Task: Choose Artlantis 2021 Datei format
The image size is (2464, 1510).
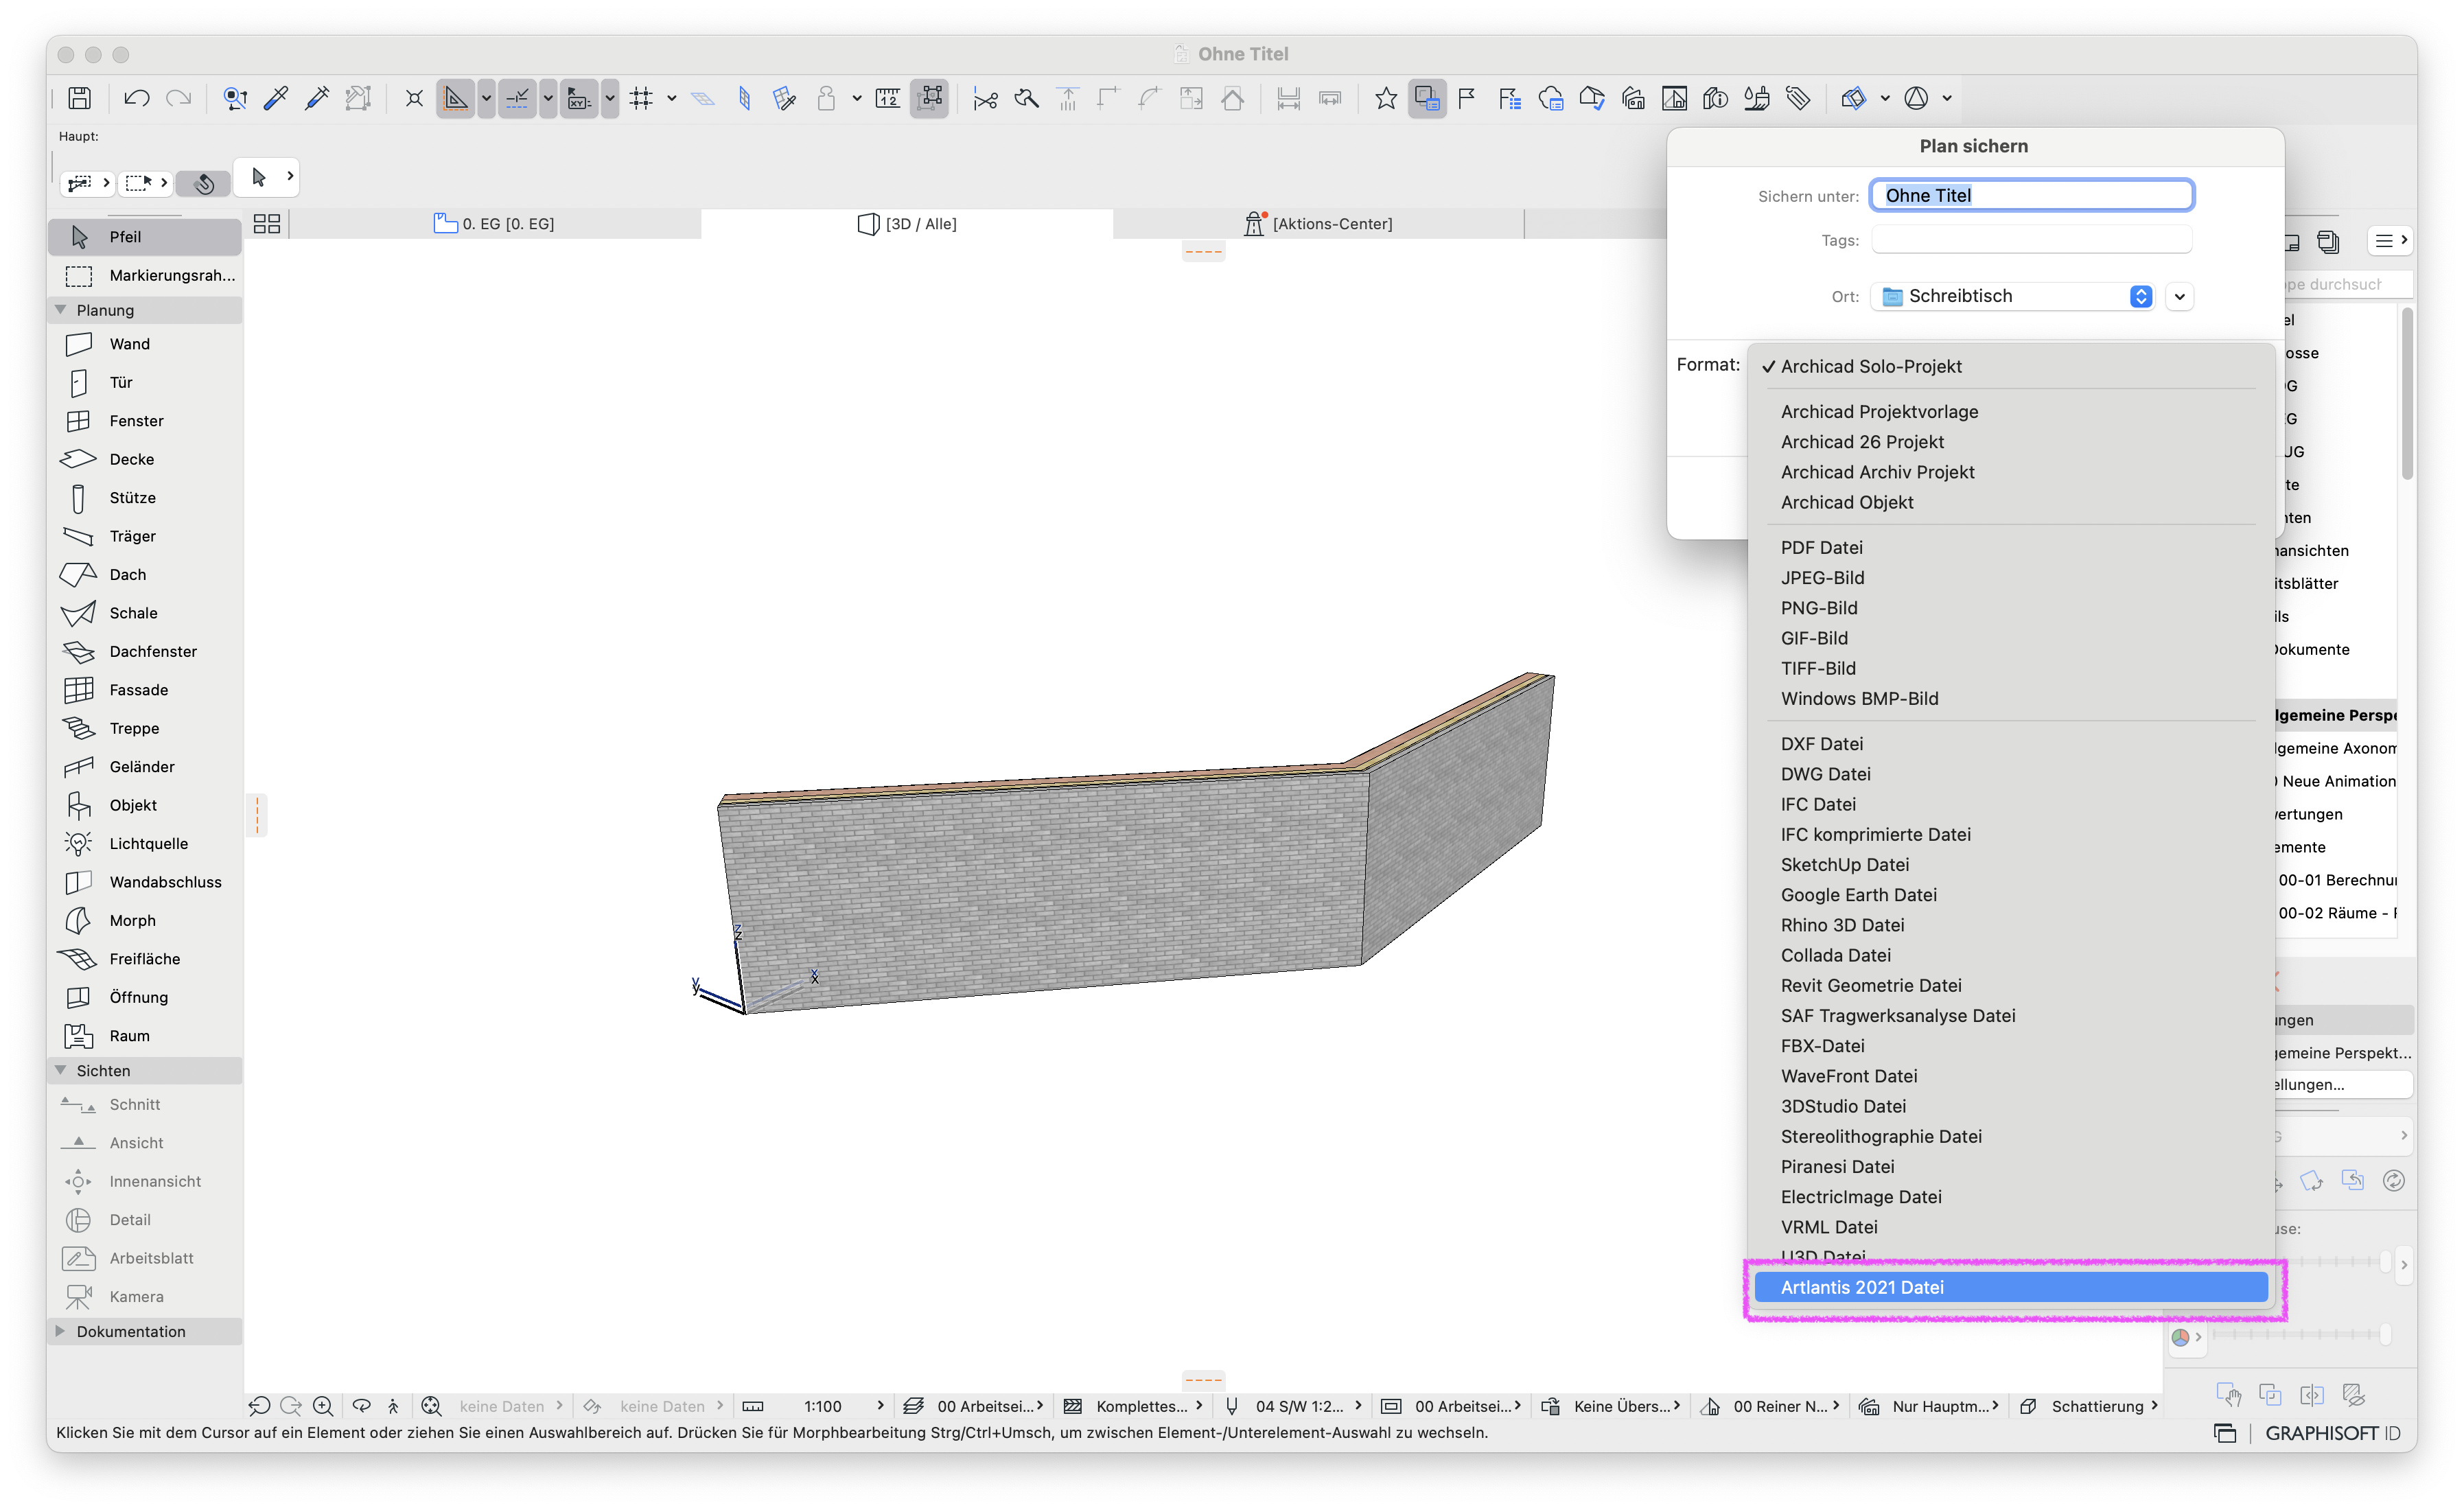Action: pos(2011,1288)
